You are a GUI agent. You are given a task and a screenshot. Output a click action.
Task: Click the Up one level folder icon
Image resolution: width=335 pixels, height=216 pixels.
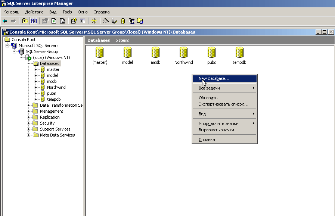(25, 21)
